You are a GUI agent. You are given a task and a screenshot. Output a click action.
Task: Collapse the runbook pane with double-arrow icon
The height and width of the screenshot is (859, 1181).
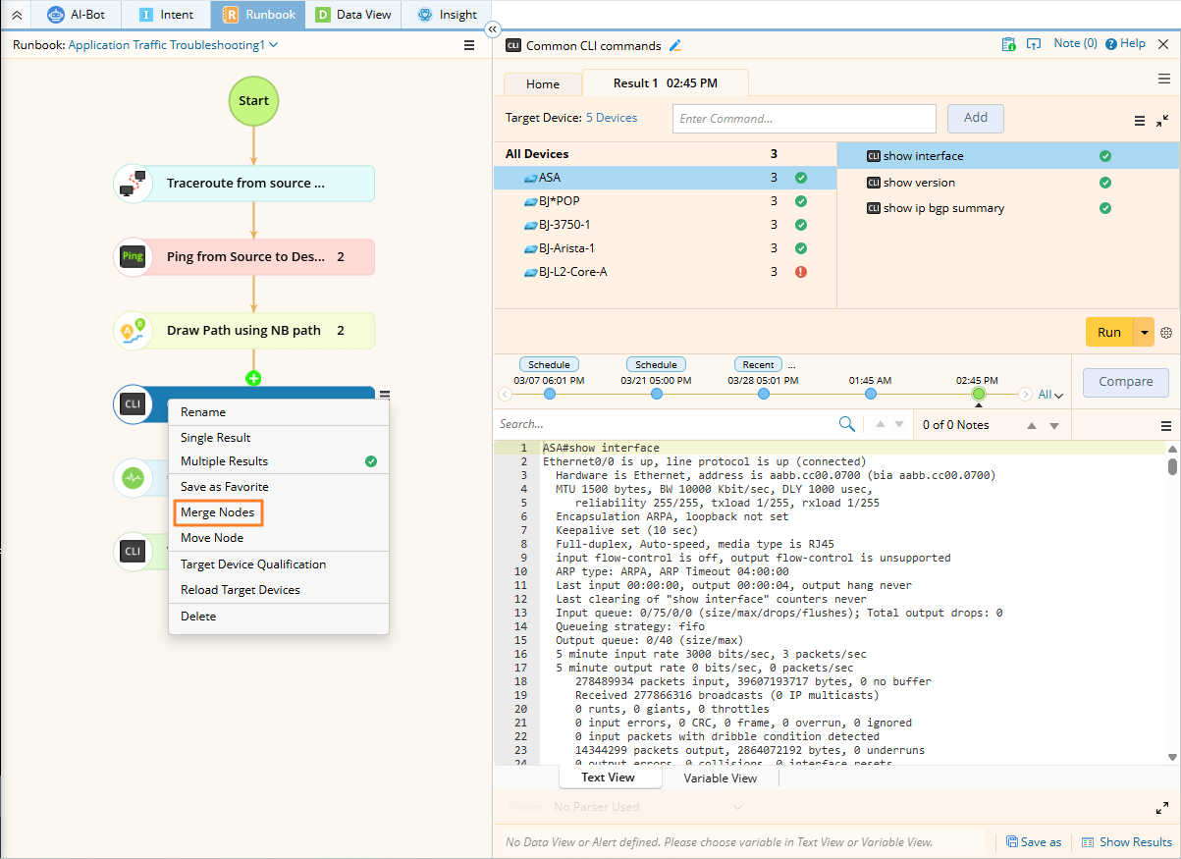(x=492, y=29)
